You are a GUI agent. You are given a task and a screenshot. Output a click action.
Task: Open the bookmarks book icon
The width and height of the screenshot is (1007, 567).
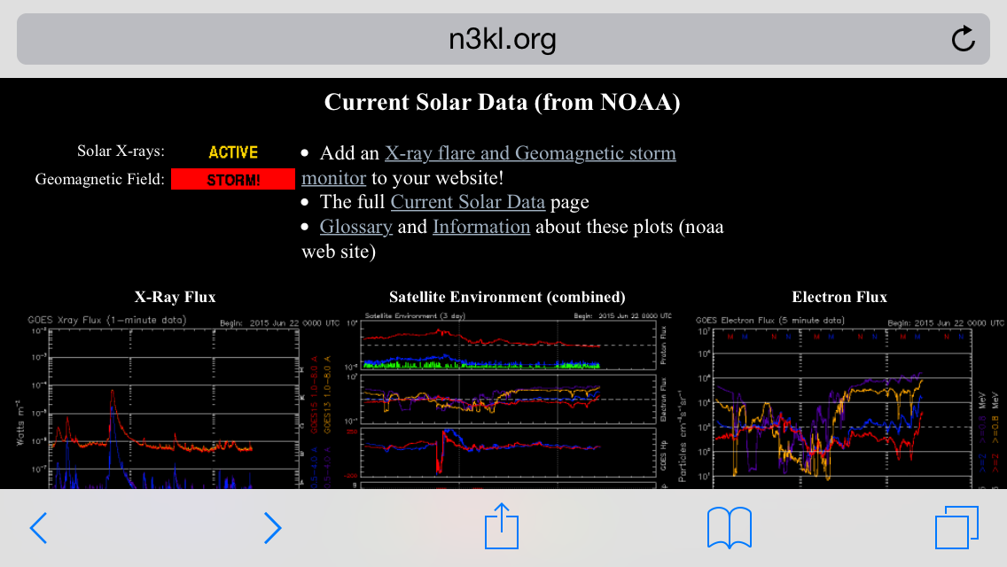pos(729,528)
